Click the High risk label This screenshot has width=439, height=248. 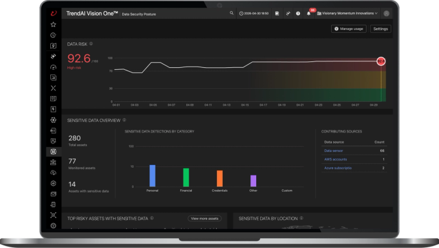[74, 68]
